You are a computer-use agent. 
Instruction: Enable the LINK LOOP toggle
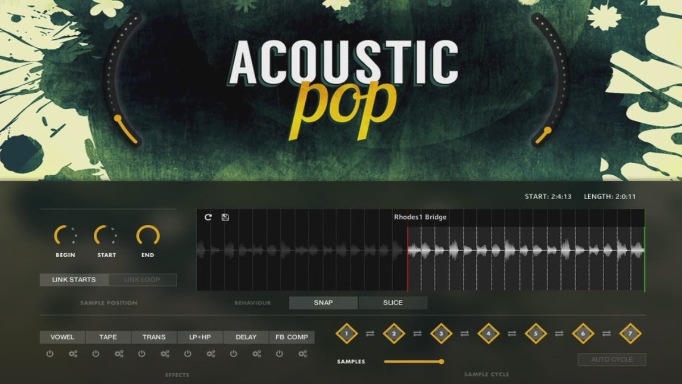[x=142, y=280]
